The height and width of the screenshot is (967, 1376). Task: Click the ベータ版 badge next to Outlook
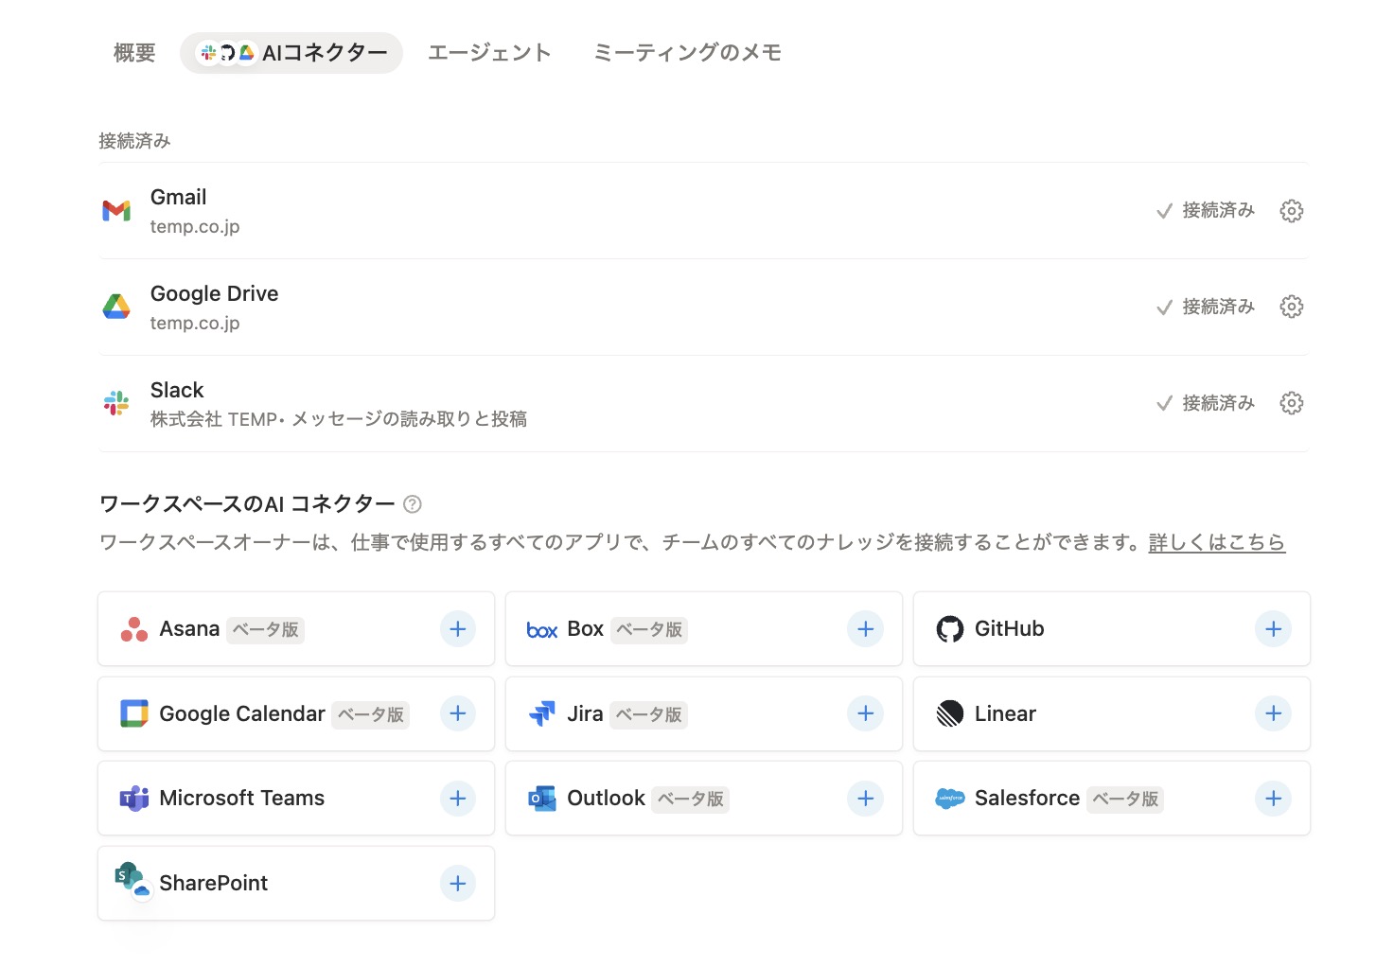pyautogui.click(x=691, y=800)
